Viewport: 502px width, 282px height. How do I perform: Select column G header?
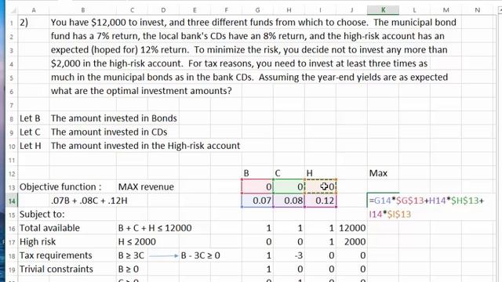pos(257,10)
